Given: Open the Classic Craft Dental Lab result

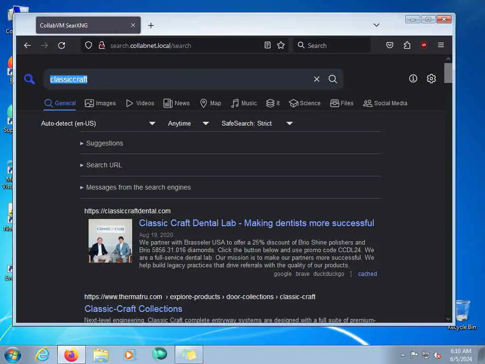Looking at the screenshot, I should point(256,223).
